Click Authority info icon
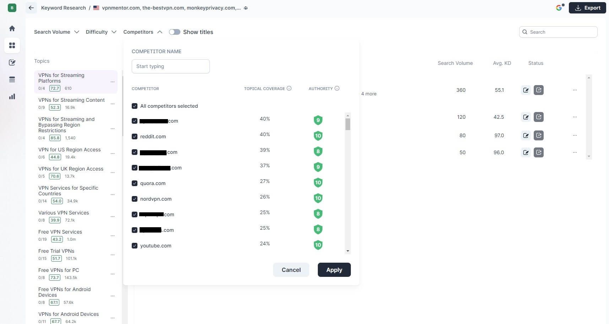This screenshot has width=609, height=324. tap(337, 88)
